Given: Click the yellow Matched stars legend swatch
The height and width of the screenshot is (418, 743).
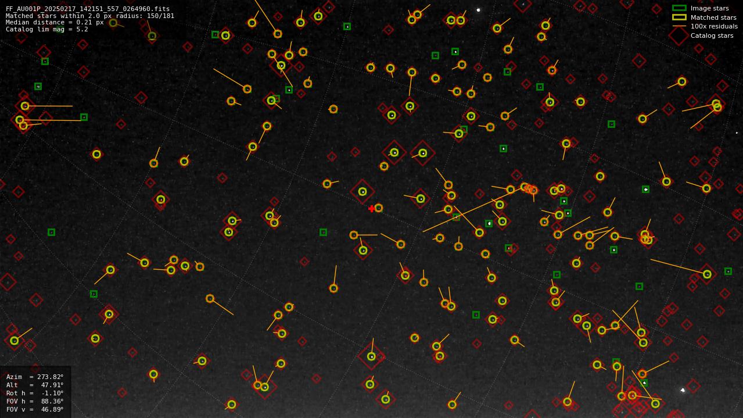Looking at the screenshot, I should 679,17.
